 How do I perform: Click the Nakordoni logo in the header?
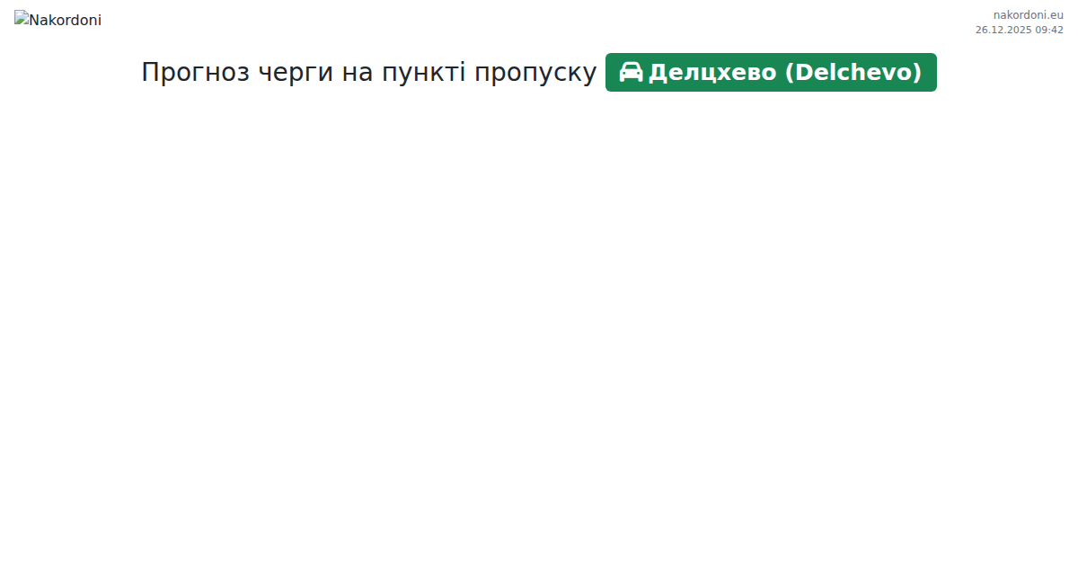[57, 20]
